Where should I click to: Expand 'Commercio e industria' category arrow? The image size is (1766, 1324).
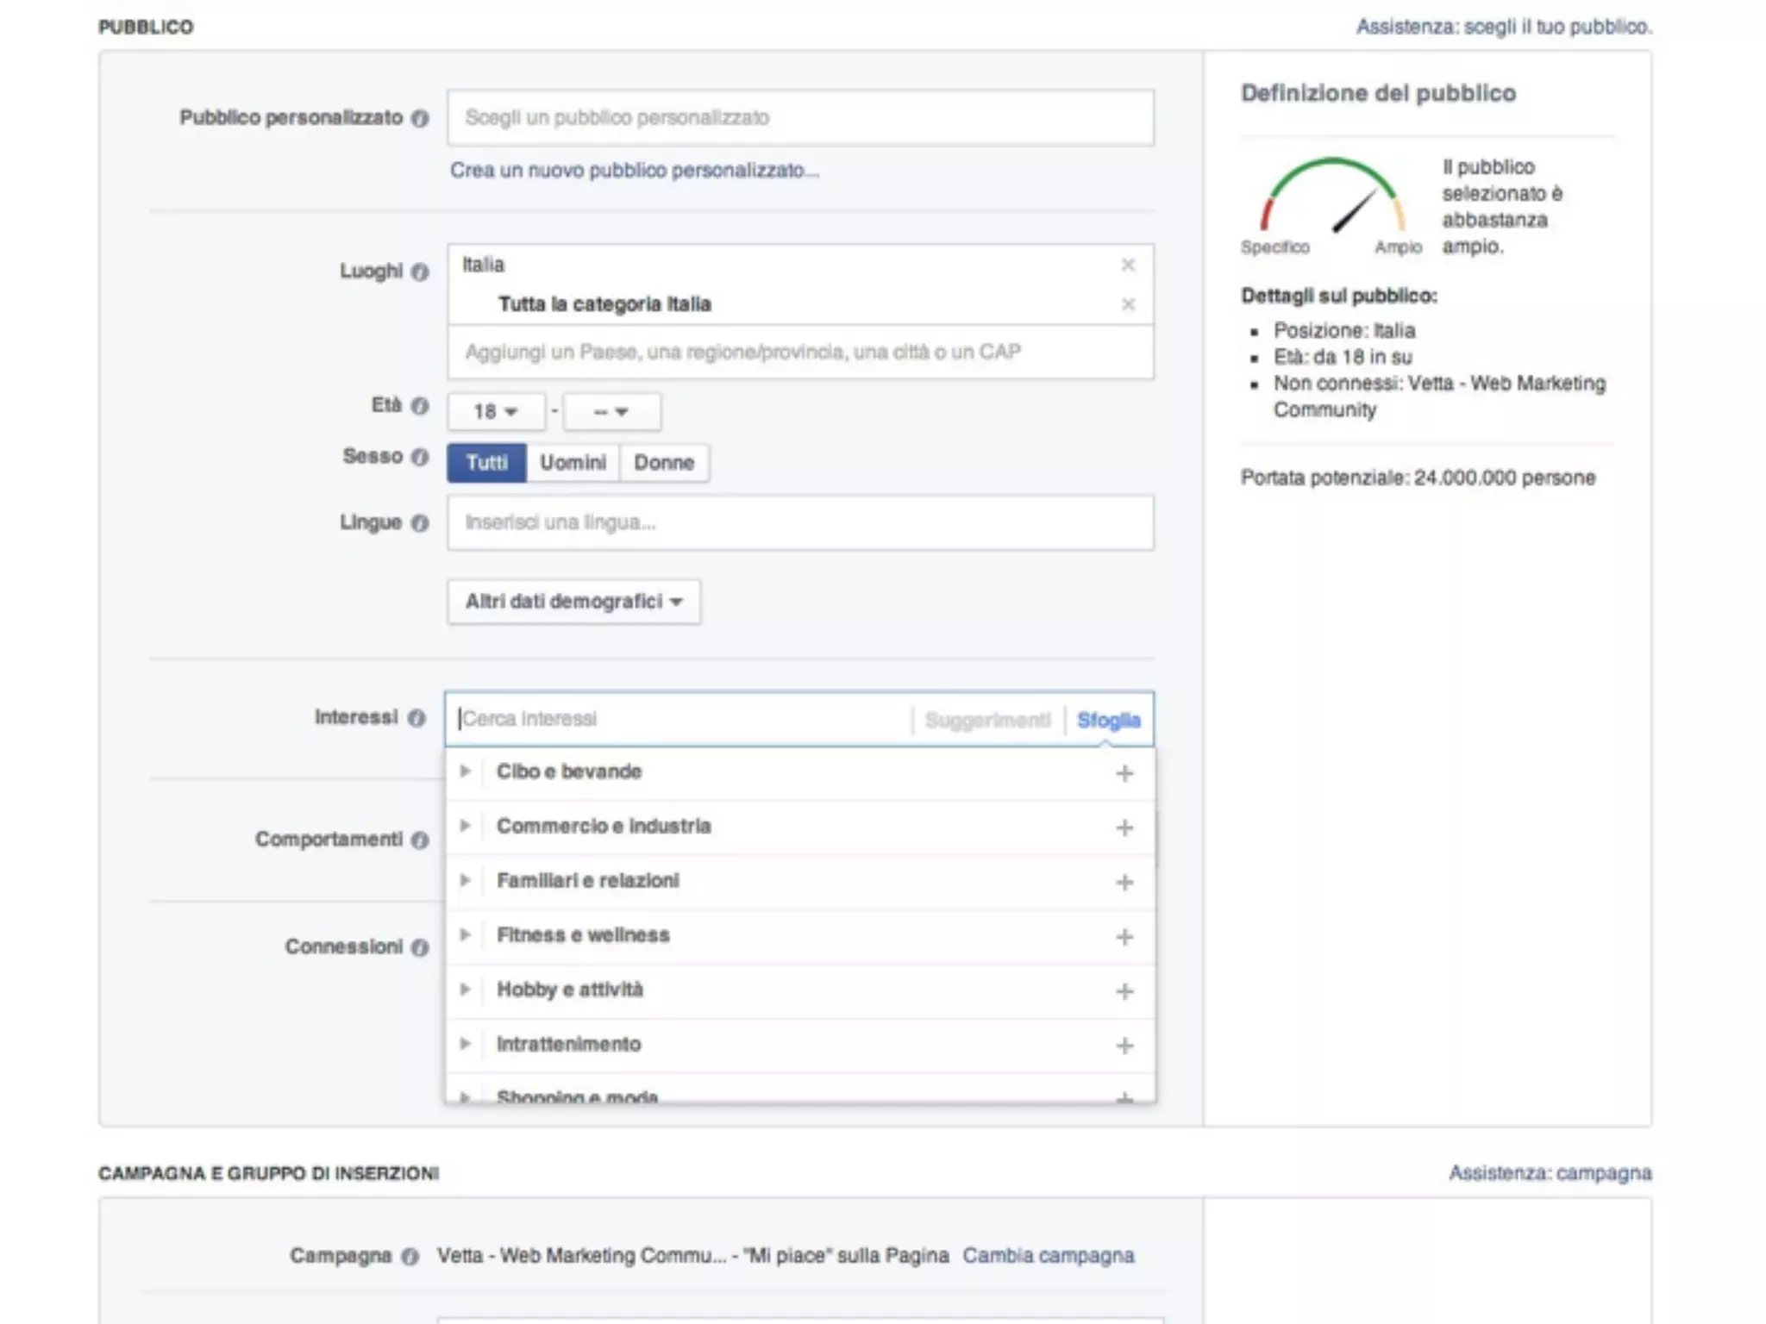465,826
